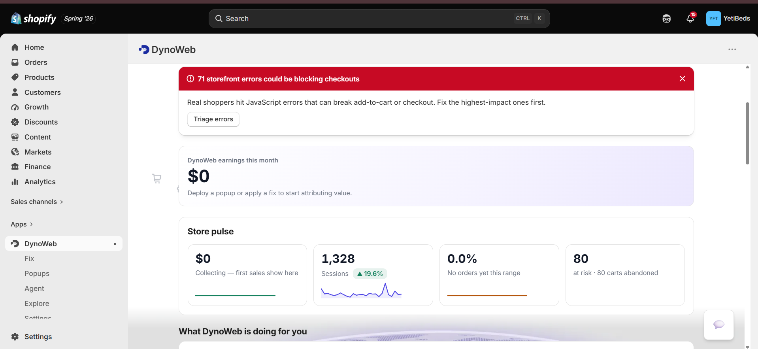Click the error alert icon in red banner
758x349 pixels.
click(x=190, y=79)
